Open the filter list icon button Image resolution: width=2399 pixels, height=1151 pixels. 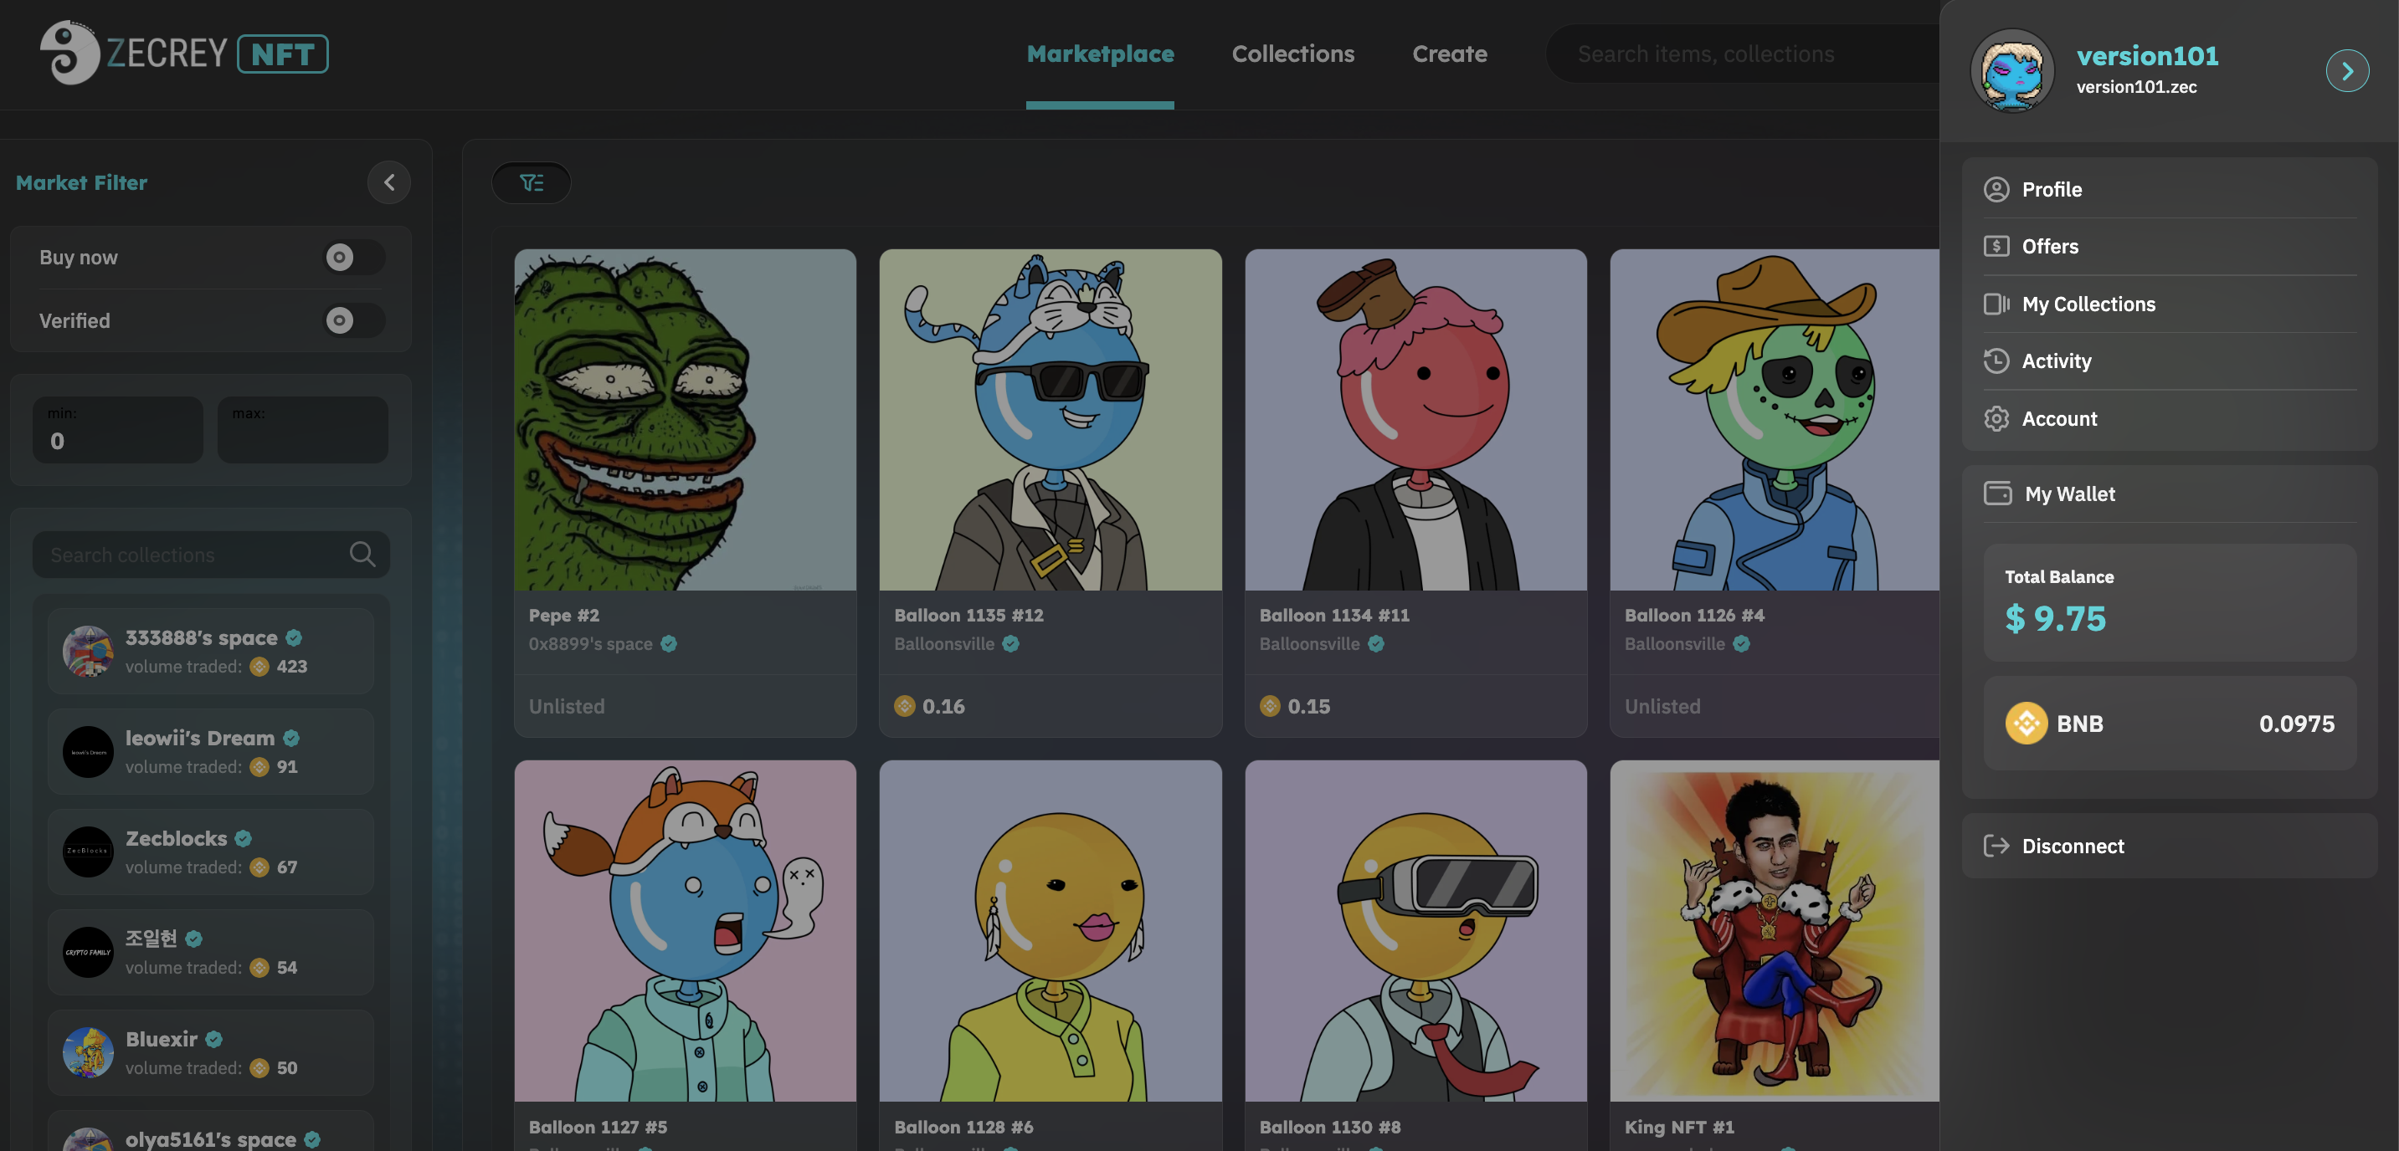[531, 182]
